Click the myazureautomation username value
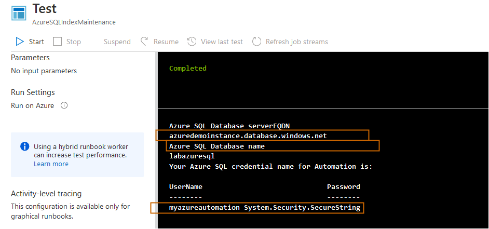This screenshot has height=229, width=489. 205,208
